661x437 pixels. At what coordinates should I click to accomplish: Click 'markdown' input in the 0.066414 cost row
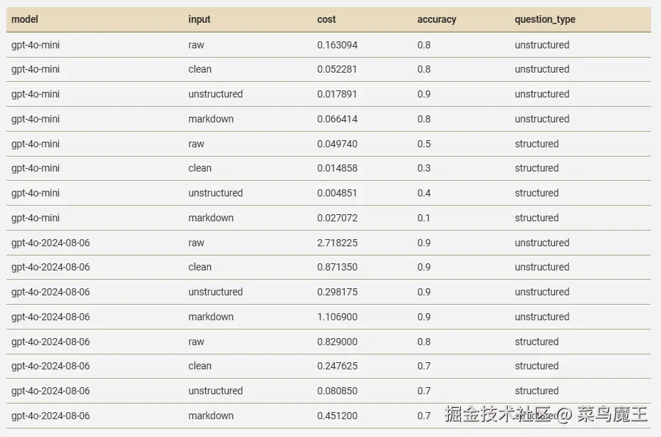pos(211,119)
